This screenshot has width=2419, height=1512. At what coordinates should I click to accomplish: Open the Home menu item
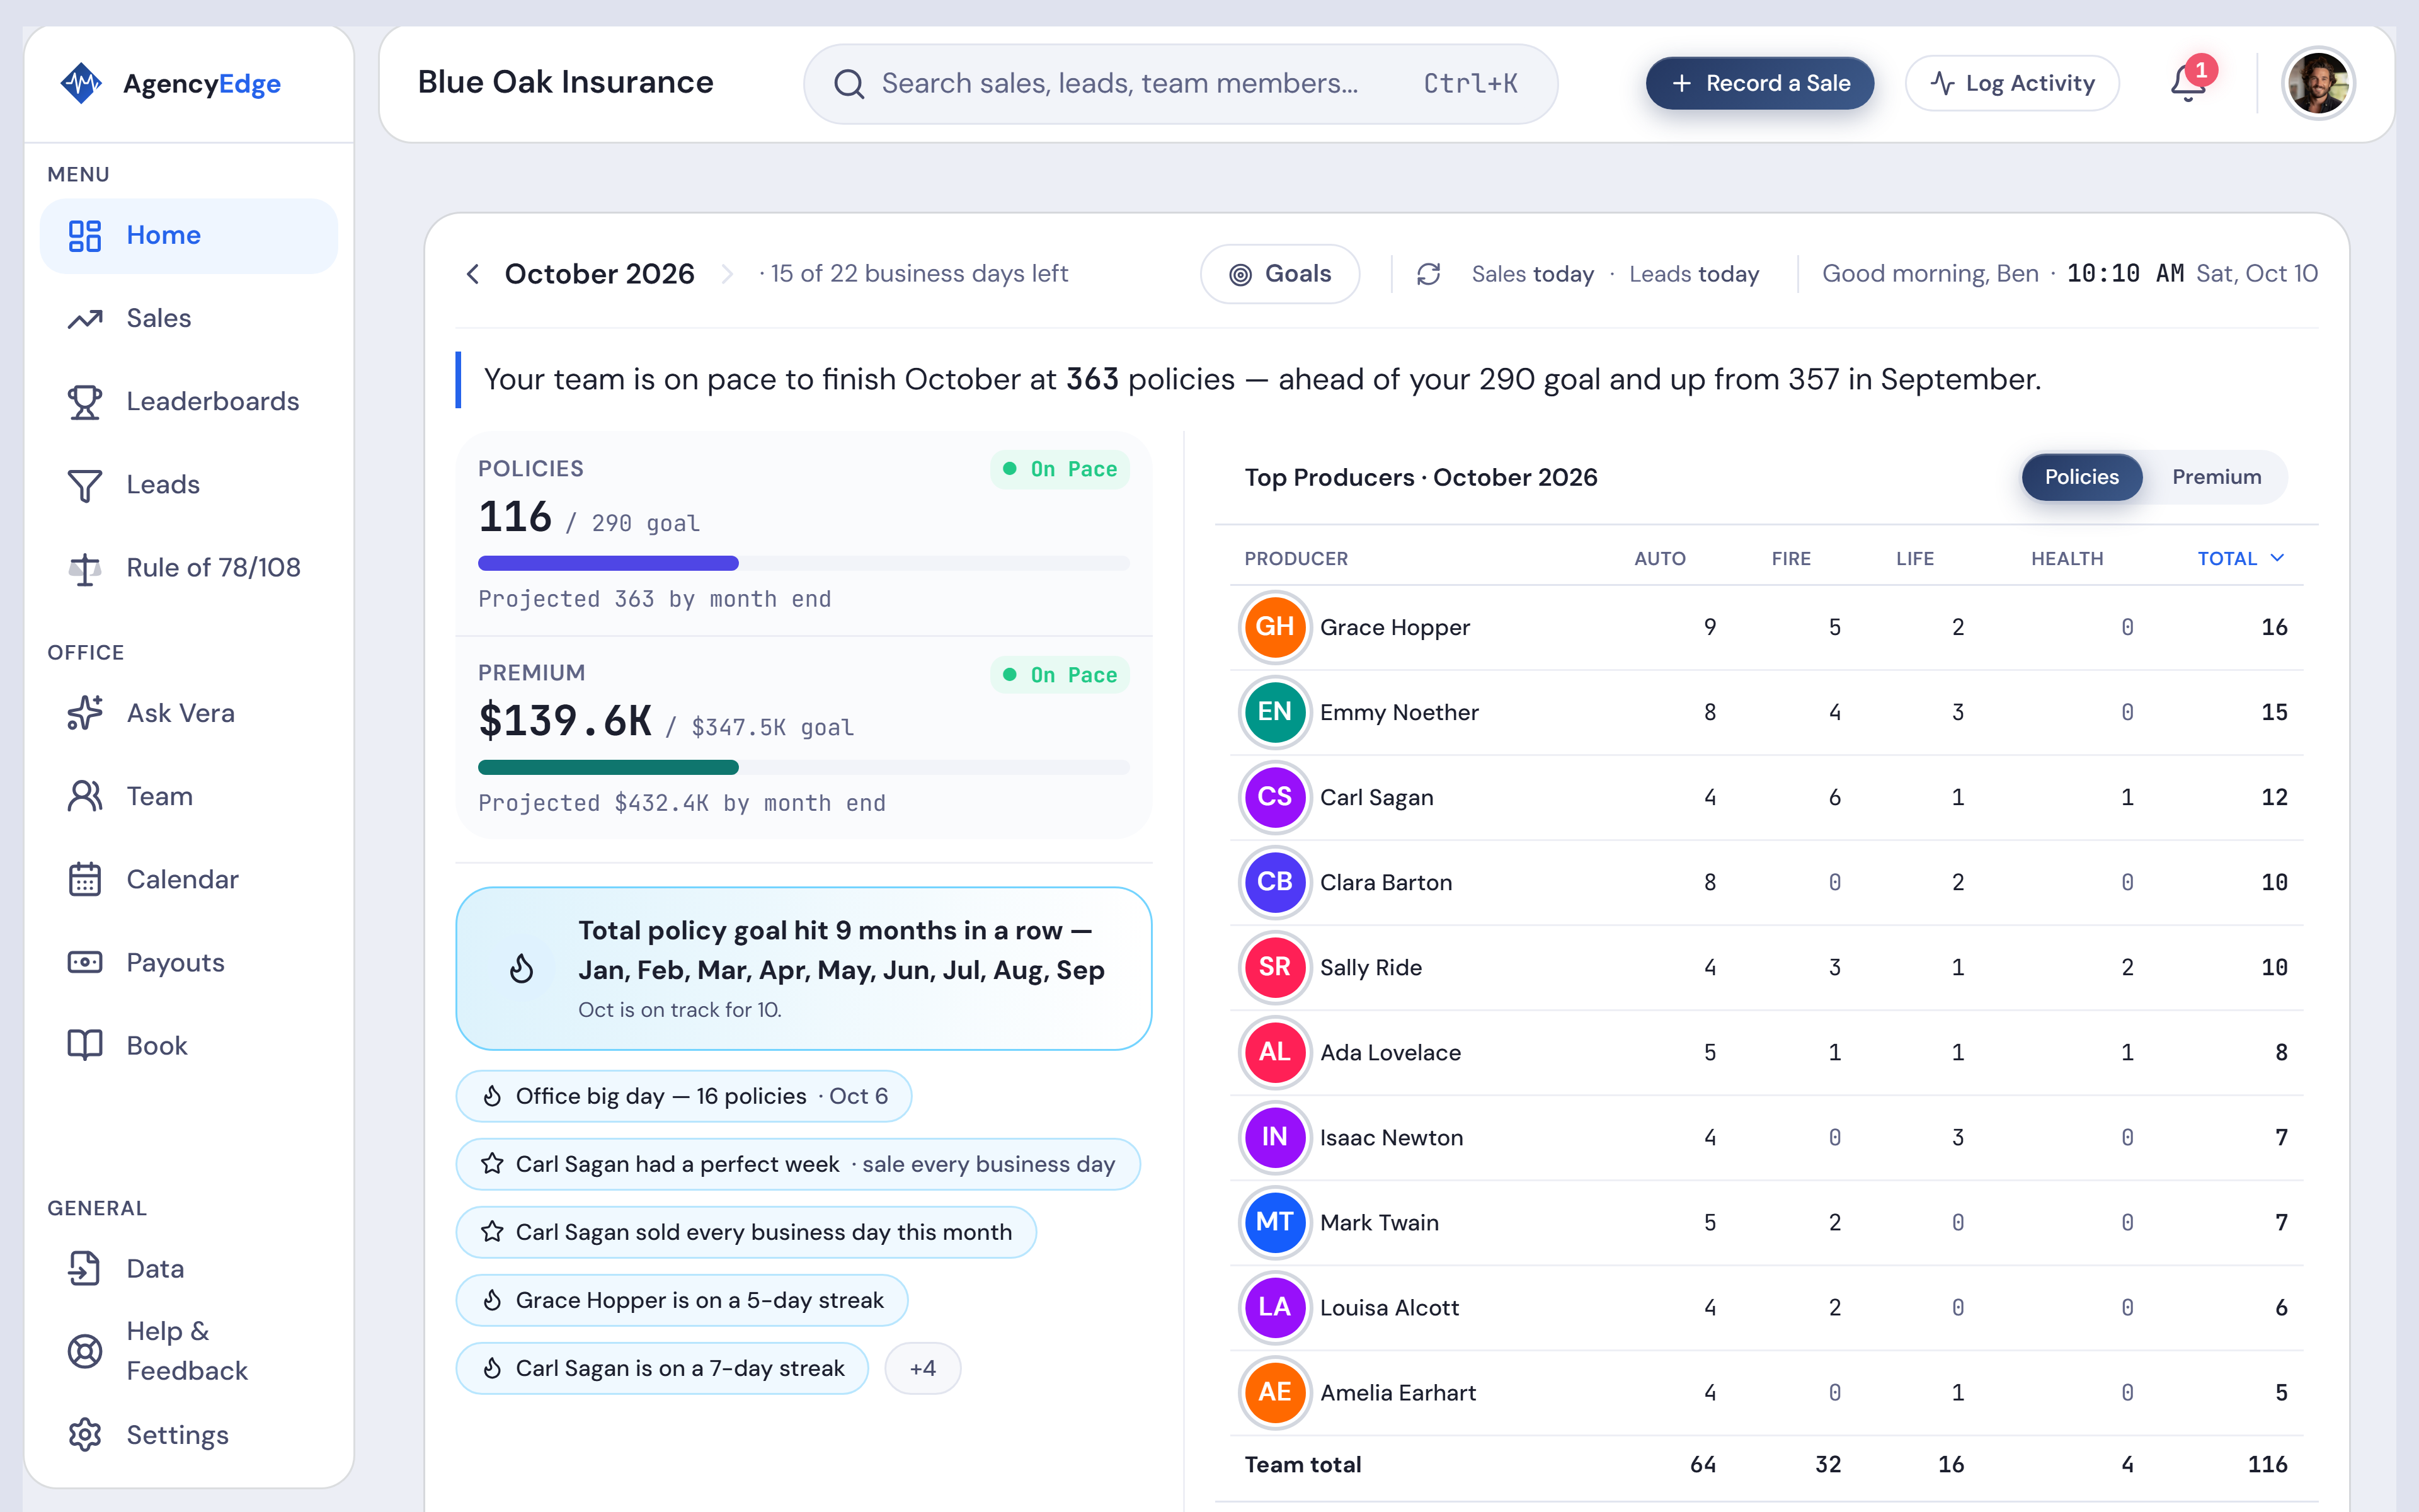189,235
